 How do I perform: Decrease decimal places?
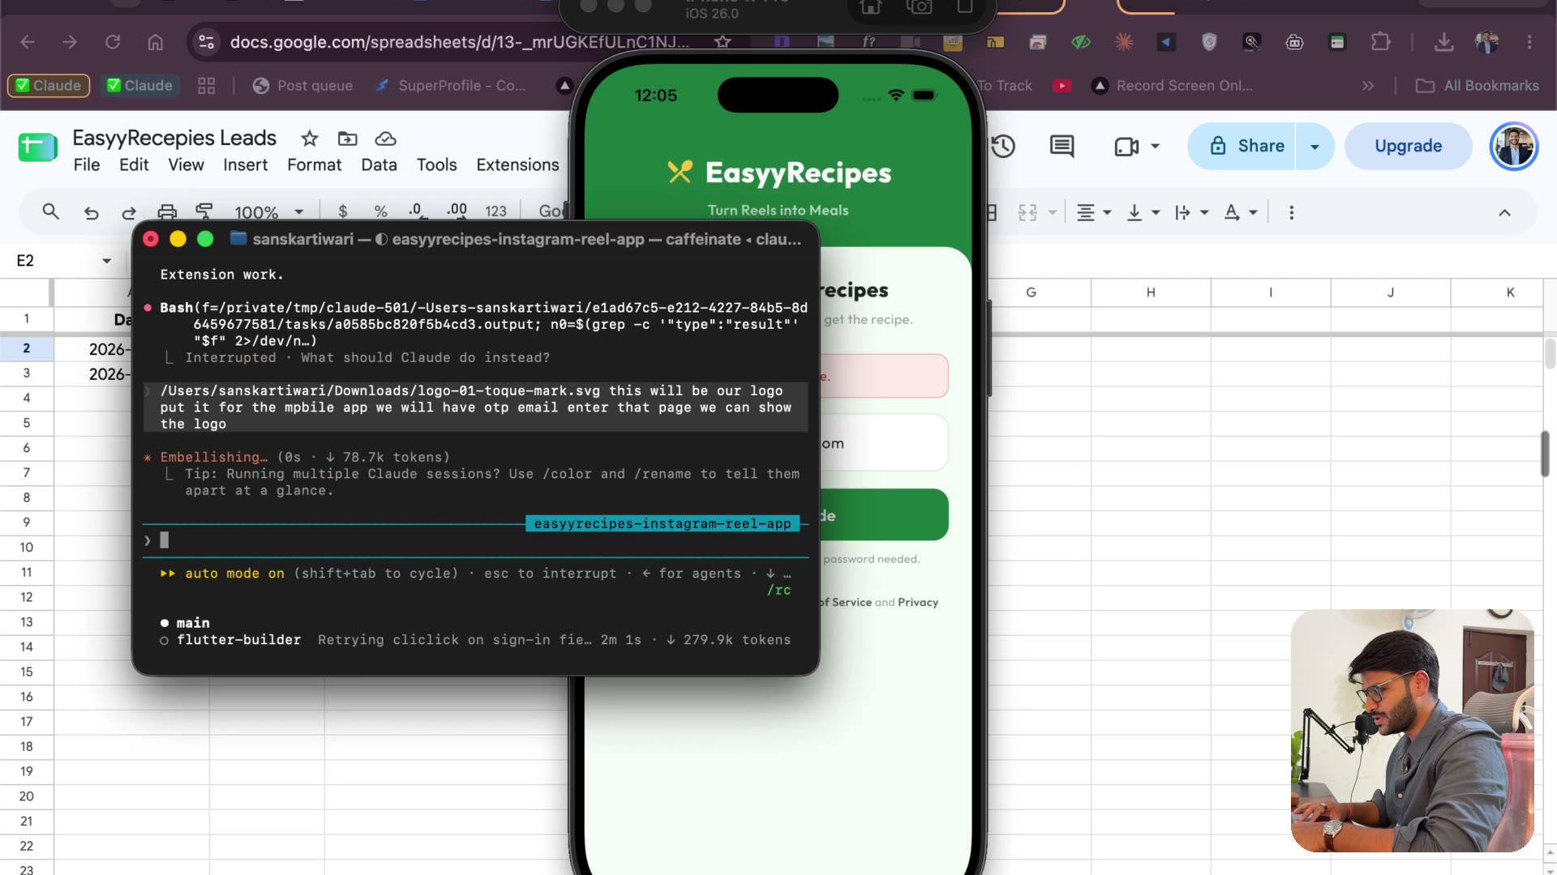416,211
